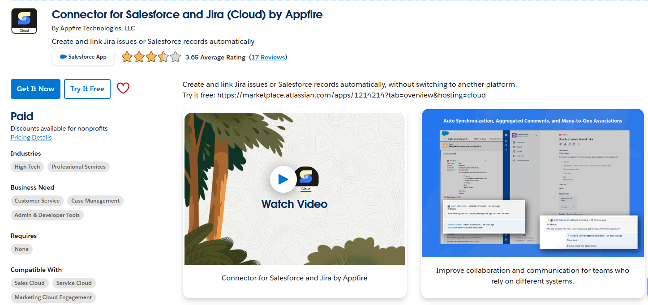Toggle the heart favorite icon

[123, 89]
